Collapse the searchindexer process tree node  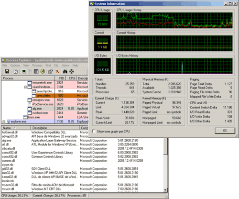coord(25,87)
